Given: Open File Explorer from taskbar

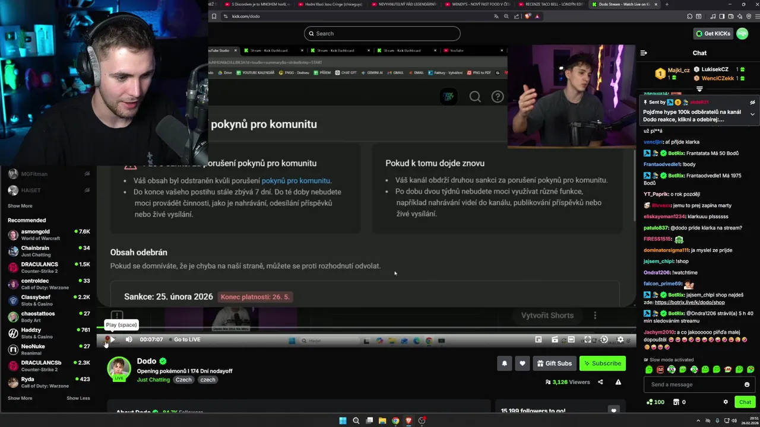Looking at the screenshot, I should click(382, 420).
